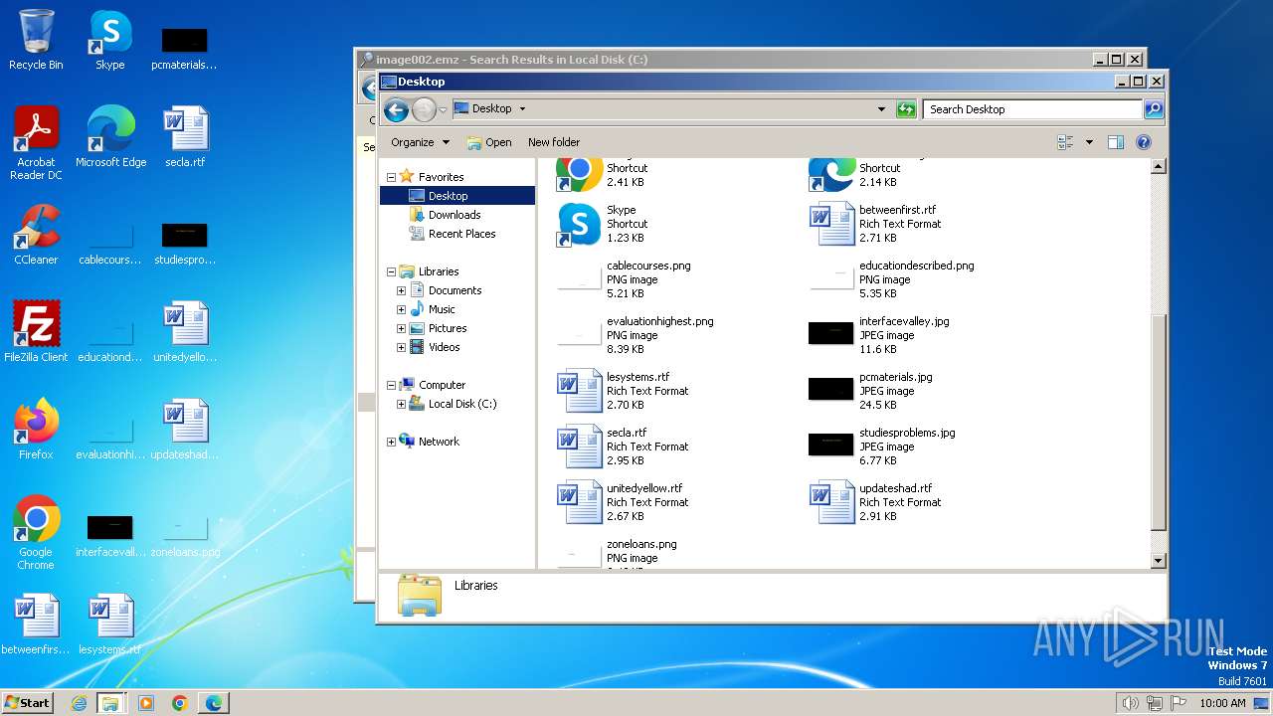Collapse the Computer tree section
This screenshot has height=716, width=1273.
click(391, 385)
